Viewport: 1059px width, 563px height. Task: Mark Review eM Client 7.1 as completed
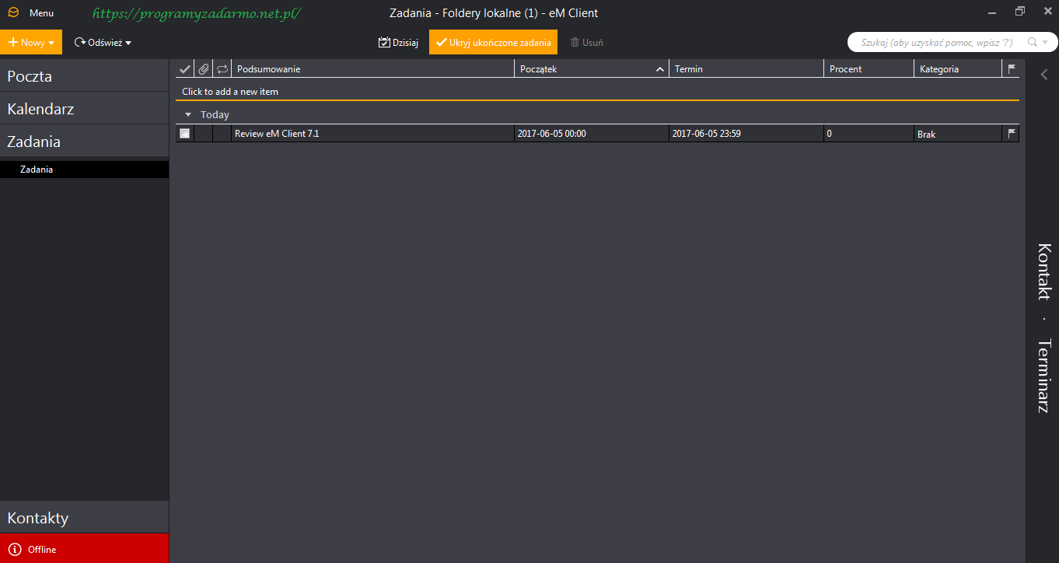pyautogui.click(x=184, y=134)
